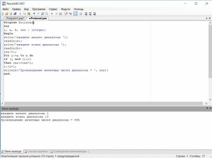Click the 'Program Proizved;' code line
The image size is (212, 158).
tap(19, 23)
